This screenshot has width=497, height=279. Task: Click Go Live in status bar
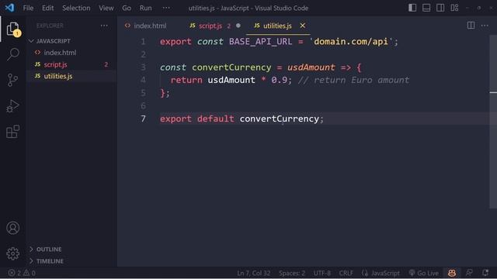pos(423,273)
